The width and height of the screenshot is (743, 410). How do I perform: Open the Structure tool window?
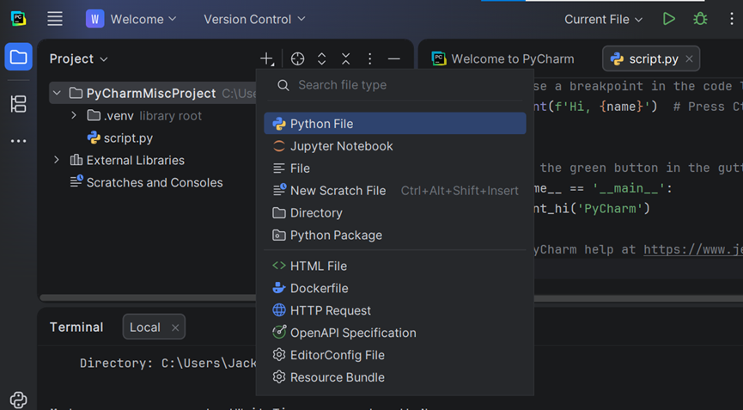(x=18, y=104)
